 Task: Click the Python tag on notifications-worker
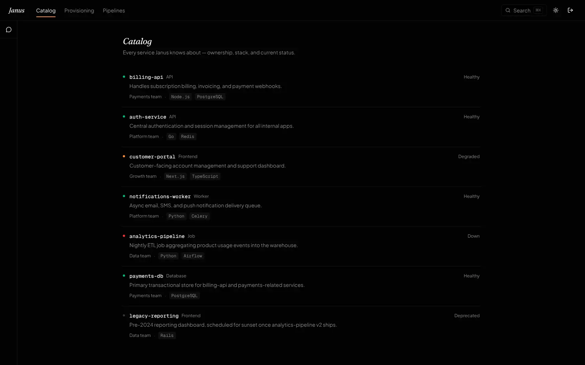point(176,216)
